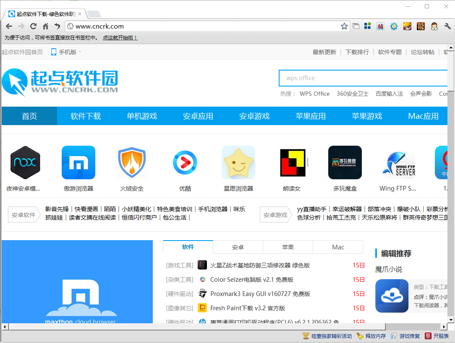Click the 哇塞独家精彩活动 trophy icon
This screenshot has height=343, width=455.
(306, 336)
